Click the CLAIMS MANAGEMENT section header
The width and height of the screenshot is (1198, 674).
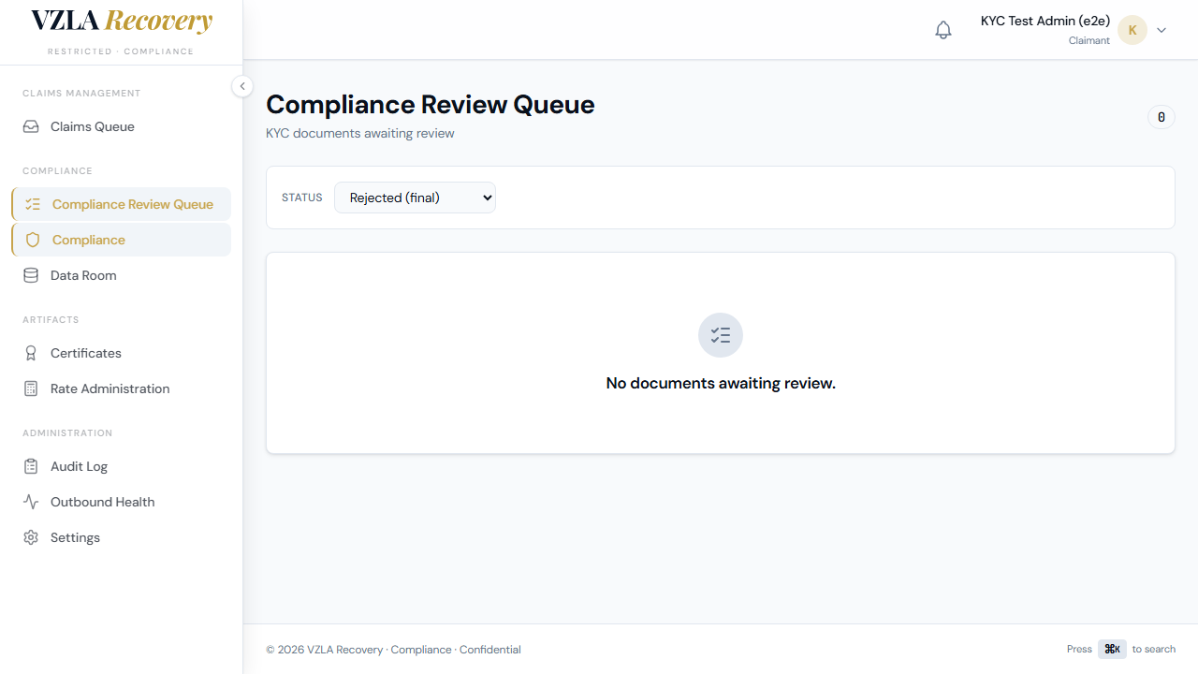coord(81,94)
